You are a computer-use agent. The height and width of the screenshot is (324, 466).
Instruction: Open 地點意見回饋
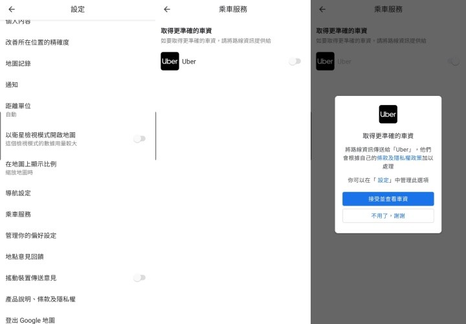pos(78,257)
